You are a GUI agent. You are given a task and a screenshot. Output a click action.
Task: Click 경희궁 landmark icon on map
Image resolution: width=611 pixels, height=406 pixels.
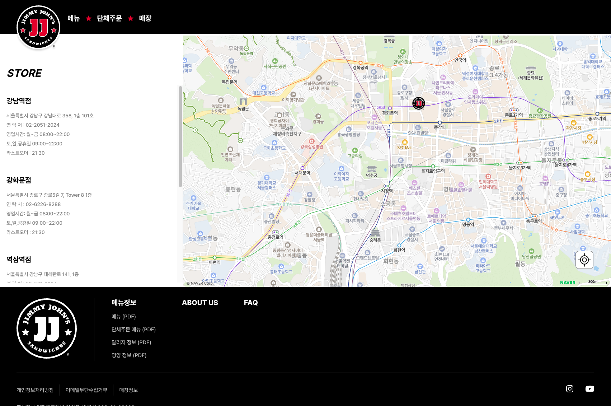(x=318, y=116)
